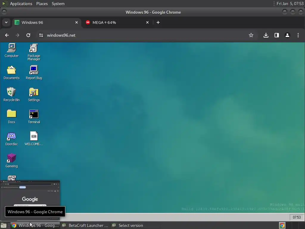Close the MEGA tab

click(x=147, y=22)
